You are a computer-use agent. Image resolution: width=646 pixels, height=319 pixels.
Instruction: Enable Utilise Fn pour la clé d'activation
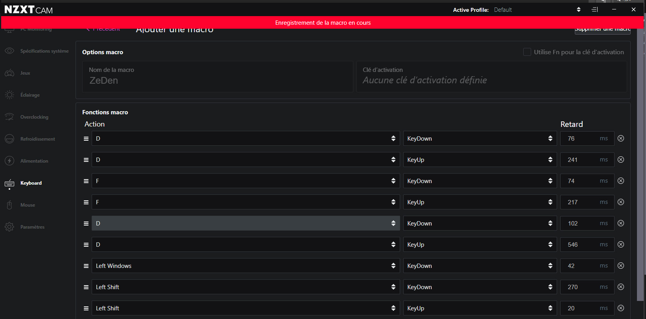coord(527,52)
